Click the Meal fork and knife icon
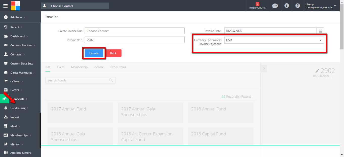This screenshot has height=157, width=344. (6, 126)
